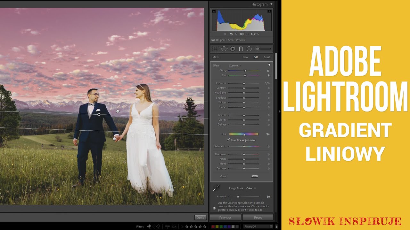Toggle Use Fine Adjustment checkbox
410x230 pixels.
228,140
